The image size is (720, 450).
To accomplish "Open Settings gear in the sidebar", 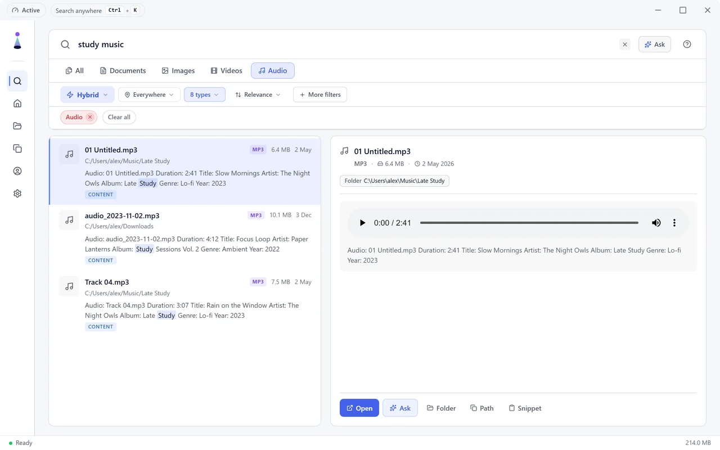I will click(17, 193).
